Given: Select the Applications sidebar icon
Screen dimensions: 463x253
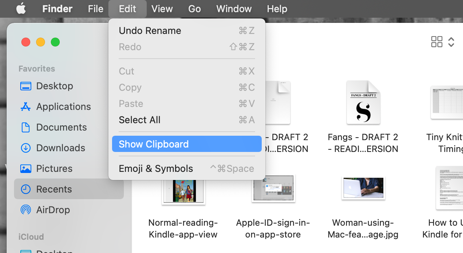Looking at the screenshot, I should (x=63, y=107).
